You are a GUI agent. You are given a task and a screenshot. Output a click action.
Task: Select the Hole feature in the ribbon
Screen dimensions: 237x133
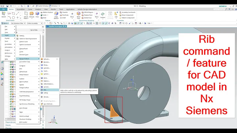tap(37, 15)
